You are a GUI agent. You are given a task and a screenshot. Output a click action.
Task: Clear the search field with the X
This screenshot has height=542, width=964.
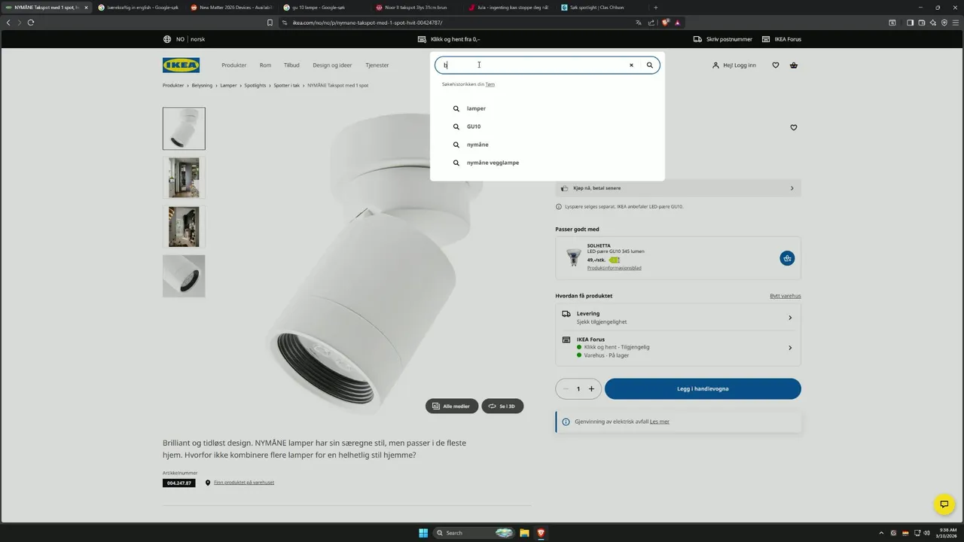pyautogui.click(x=631, y=65)
